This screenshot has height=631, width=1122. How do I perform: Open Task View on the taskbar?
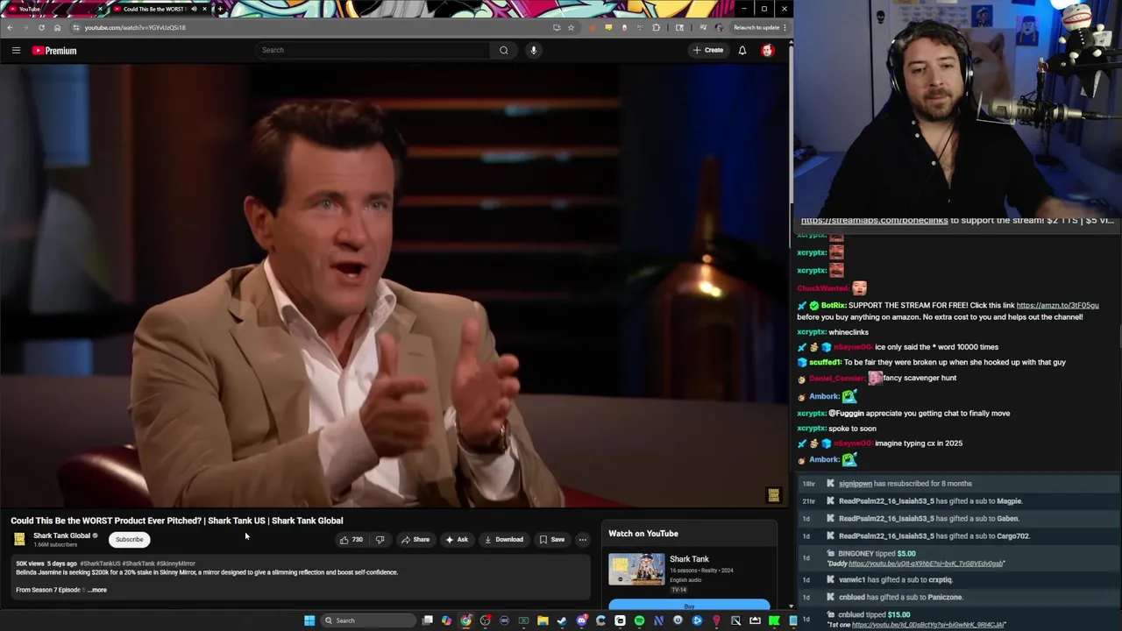pos(427,620)
